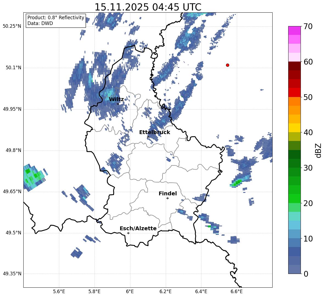Screen dimensions: 325x297
Task: Click the 5.8°E longitude tick label
Action: pos(94,292)
